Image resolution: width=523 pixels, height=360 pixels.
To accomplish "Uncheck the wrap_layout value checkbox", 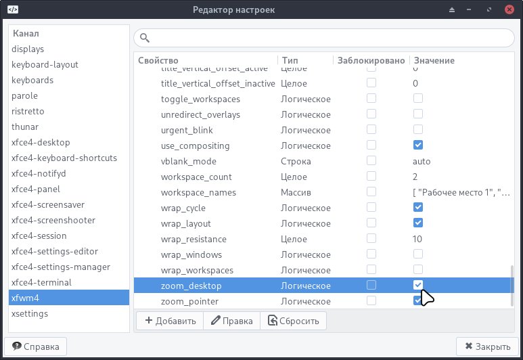I will [x=417, y=223].
